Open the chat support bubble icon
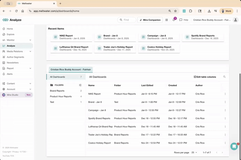Image resolution: width=241 pixels, height=160 pixels. click(234, 146)
